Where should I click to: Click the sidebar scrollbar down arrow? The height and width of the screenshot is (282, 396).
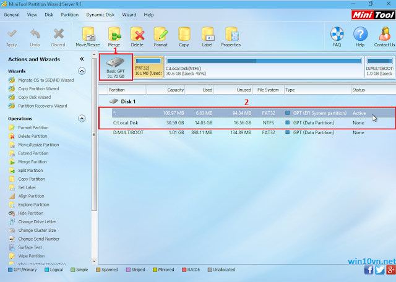tap(94, 262)
